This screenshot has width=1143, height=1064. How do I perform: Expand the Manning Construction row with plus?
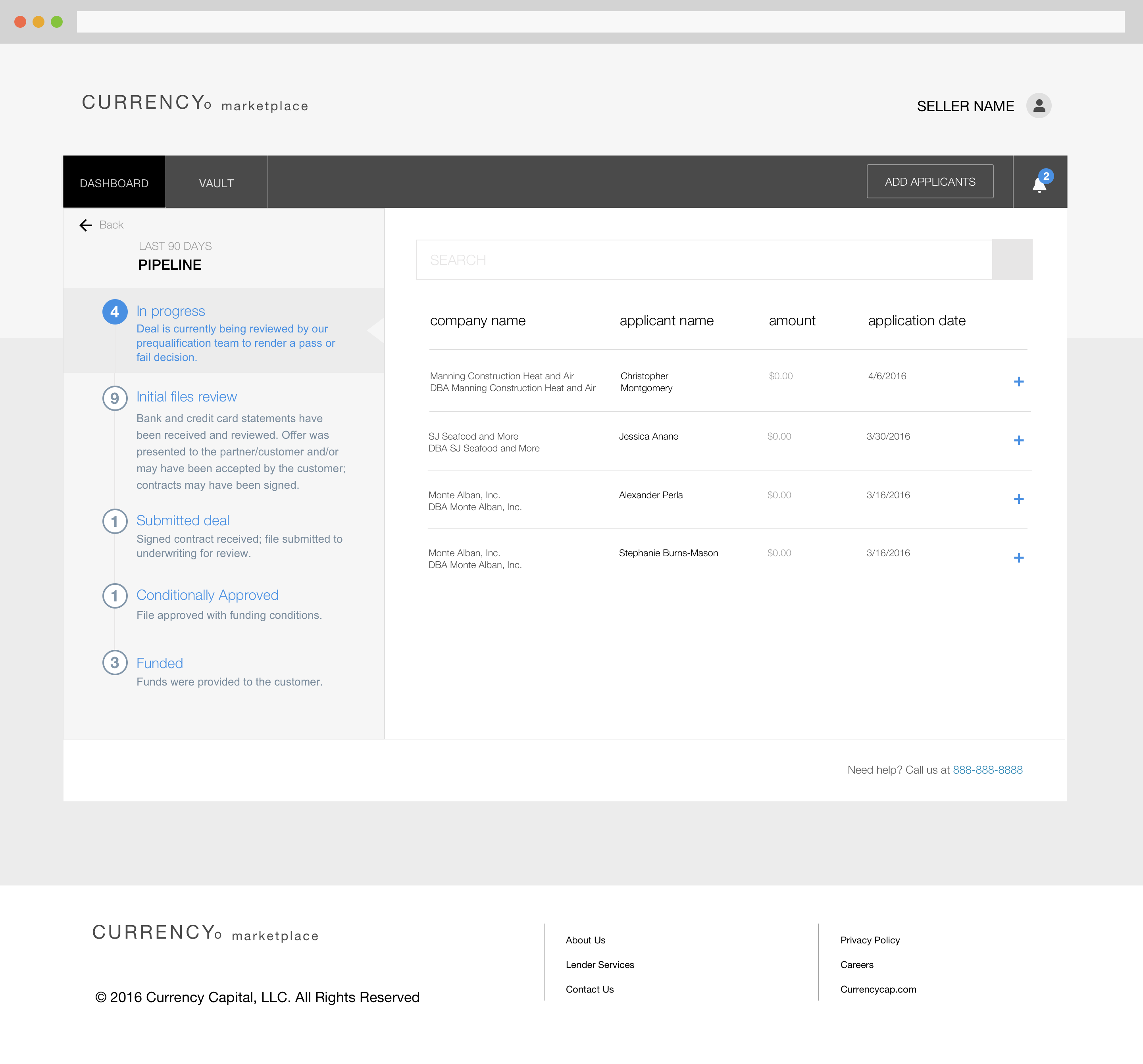(1018, 382)
